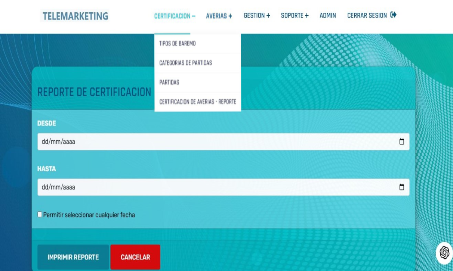Collapse the CERTIFICACION menu

(175, 16)
